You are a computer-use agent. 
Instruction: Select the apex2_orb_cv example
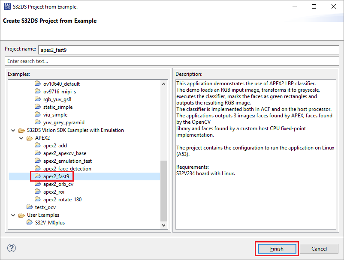tap(58, 184)
